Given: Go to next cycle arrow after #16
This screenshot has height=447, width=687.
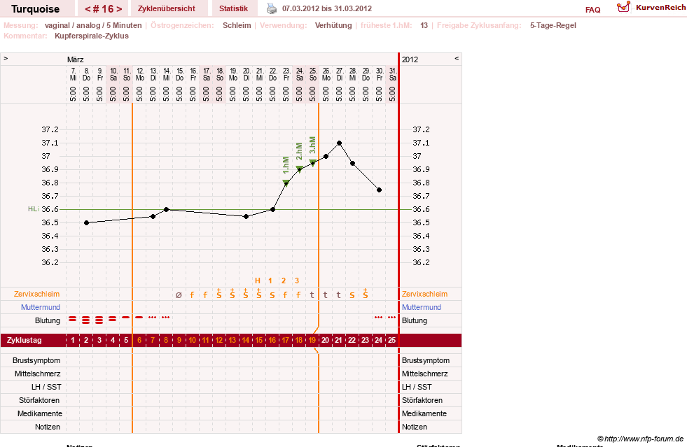Looking at the screenshot, I should coord(119,9).
